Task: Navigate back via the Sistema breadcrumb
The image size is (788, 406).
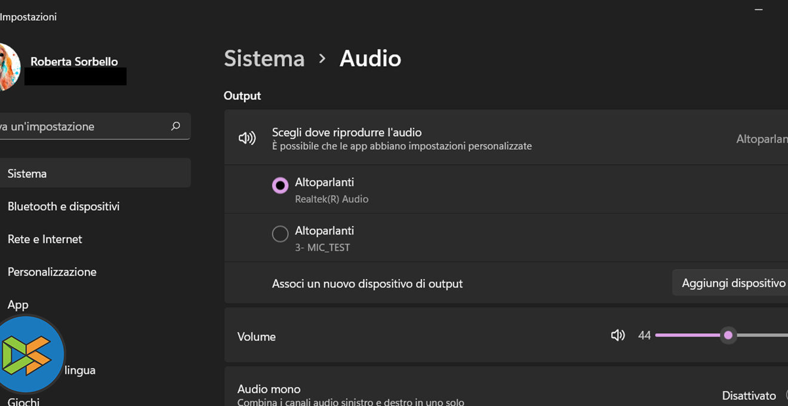Action: click(264, 59)
